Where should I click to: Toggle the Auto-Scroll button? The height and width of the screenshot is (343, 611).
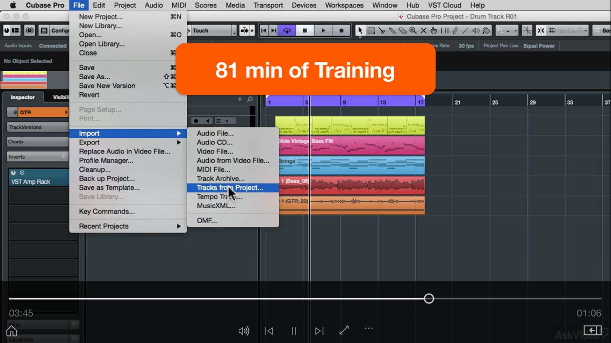click(x=245, y=30)
